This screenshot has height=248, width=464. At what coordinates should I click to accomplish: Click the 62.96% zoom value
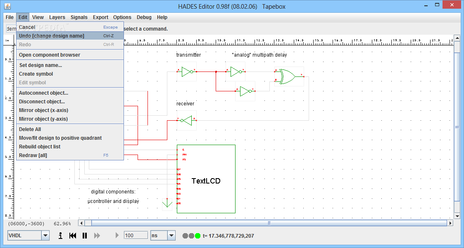tap(62, 224)
